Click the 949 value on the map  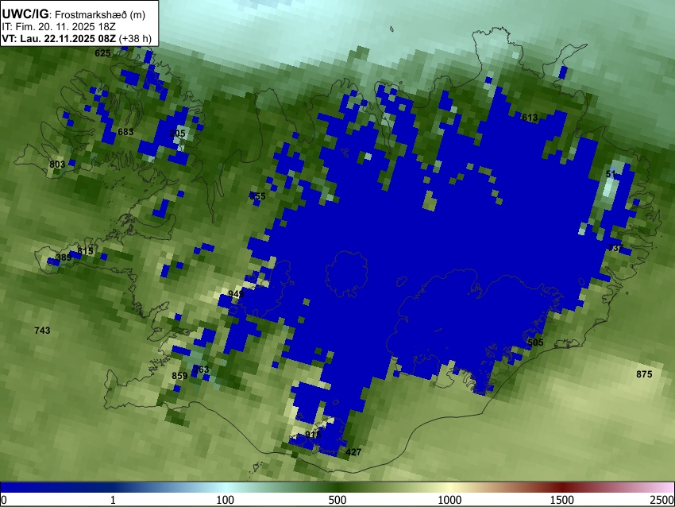(236, 294)
